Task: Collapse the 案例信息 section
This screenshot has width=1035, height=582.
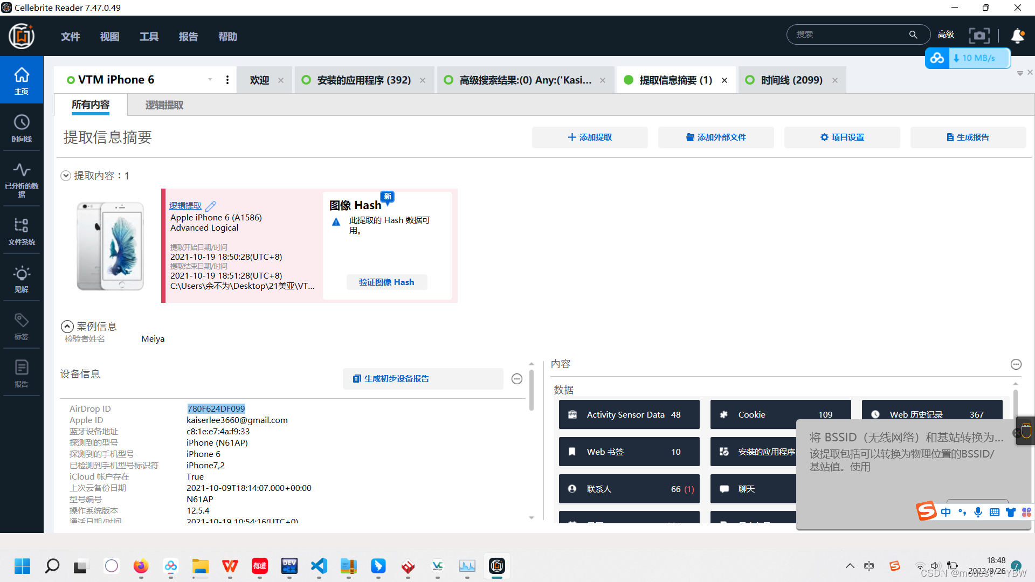Action: click(x=67, y=327)
